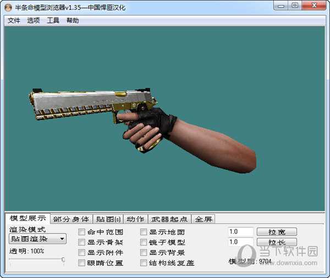This screenshot has height=278, width=330.
Task: Click the 透明: 100% label
Action: [x=27, y=251]
